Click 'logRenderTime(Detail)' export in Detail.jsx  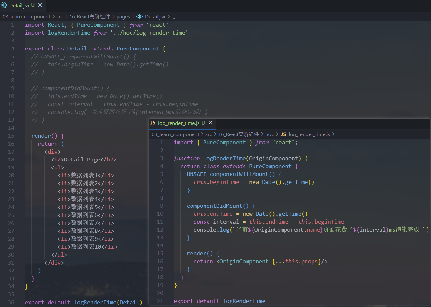click(x=108, y=302)
